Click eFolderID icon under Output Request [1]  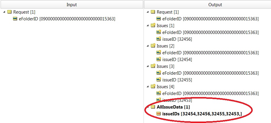click(159, 19)
